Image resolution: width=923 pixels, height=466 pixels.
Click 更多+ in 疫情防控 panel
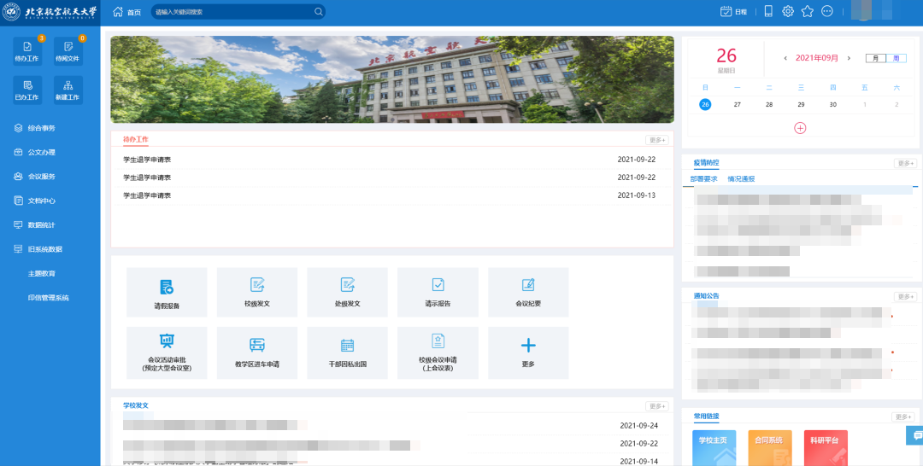pos(905,163)
